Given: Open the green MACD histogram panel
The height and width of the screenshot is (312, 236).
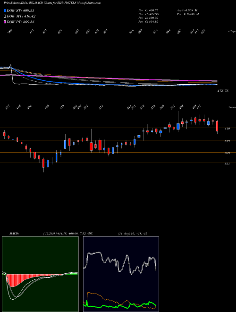Looking at the screenshot, I should click(x=40, y=274).
